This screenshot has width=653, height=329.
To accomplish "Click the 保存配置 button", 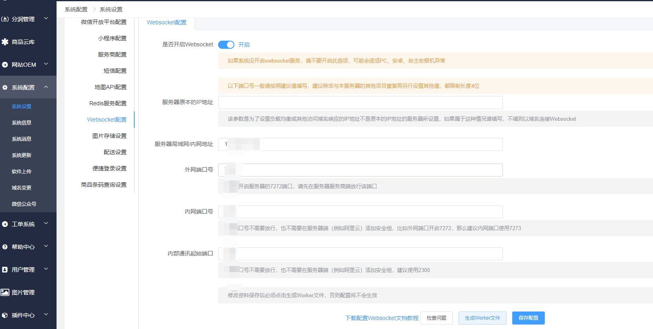I will point(528,318).
